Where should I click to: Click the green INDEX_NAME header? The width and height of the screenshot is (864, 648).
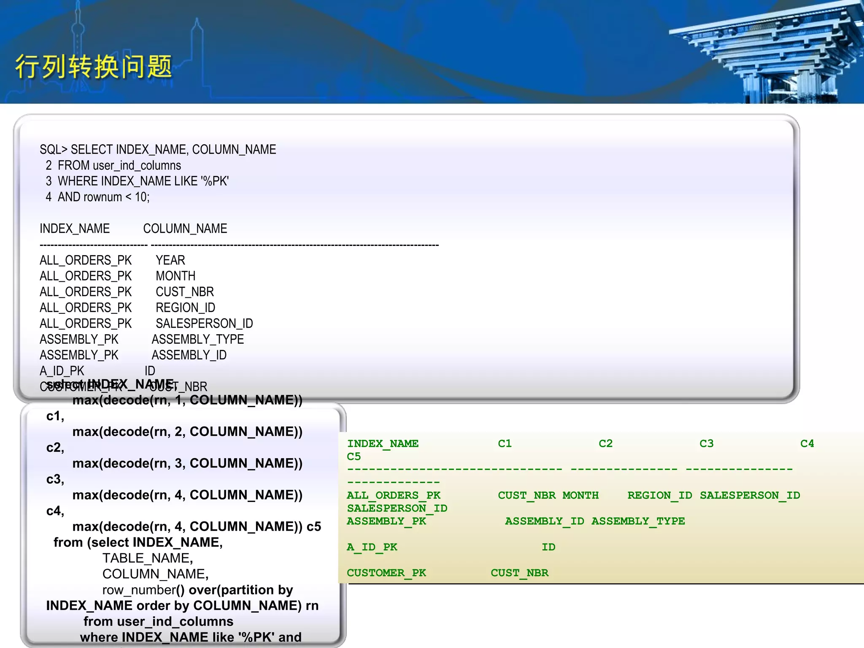(x=383, y=443)
